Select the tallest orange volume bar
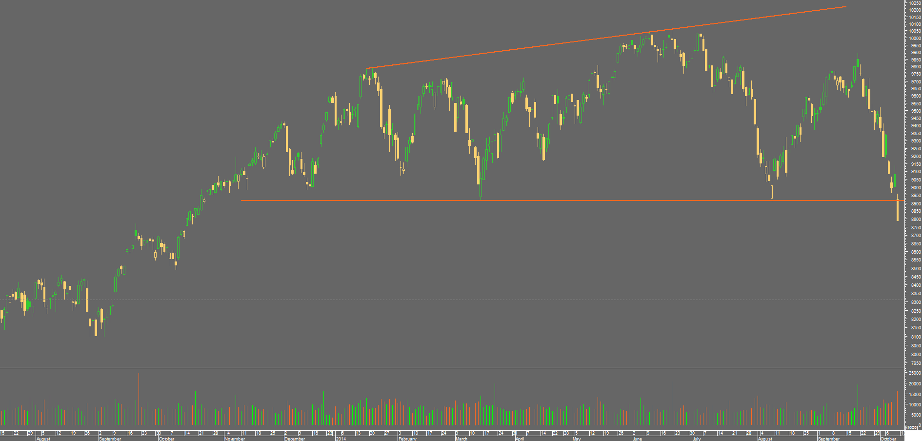922x441 pixels. point(139,399)
